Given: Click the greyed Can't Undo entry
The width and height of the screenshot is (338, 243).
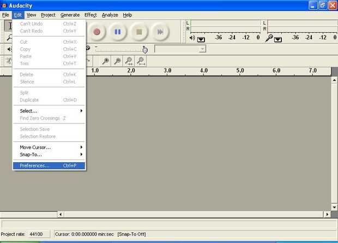Looking at the screenshot, I should [x=49, y=24].
